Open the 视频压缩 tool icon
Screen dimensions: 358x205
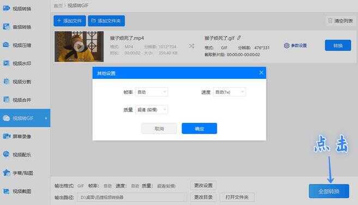tap(7, 45)
